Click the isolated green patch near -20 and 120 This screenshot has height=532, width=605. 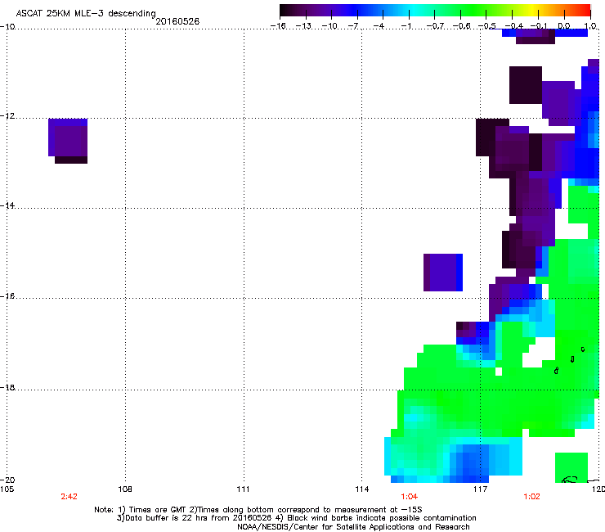coord(571,467)
